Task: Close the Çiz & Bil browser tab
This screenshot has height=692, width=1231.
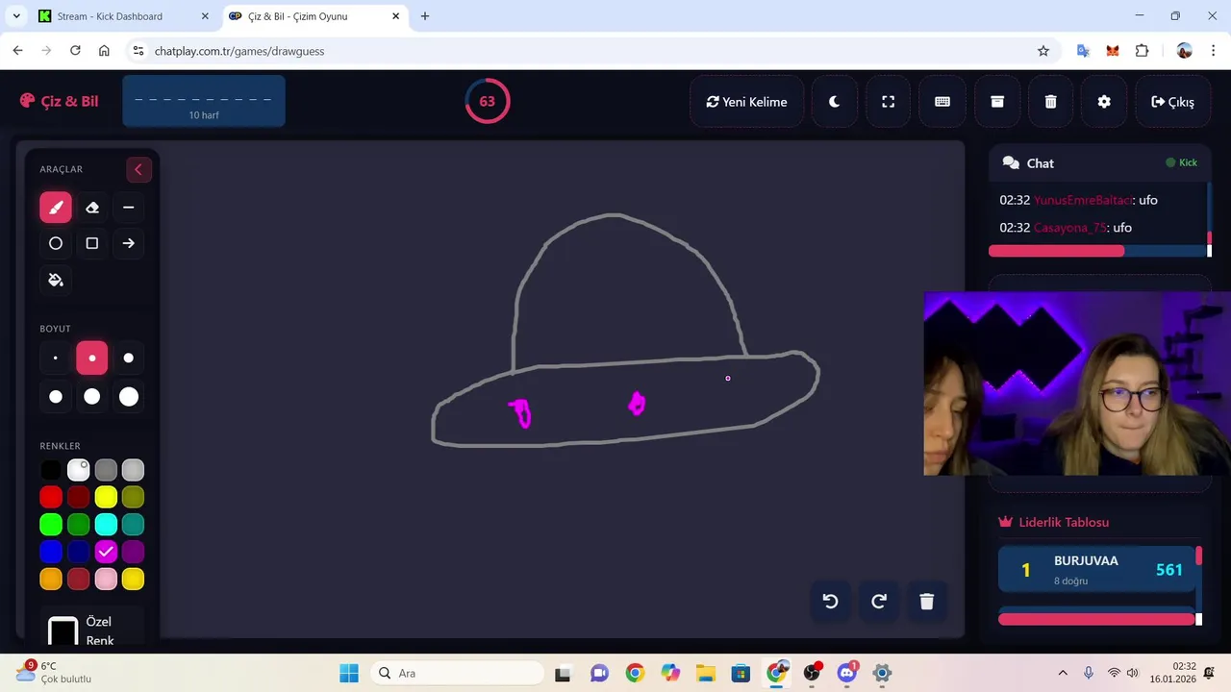Action: (x=395, y=16)
